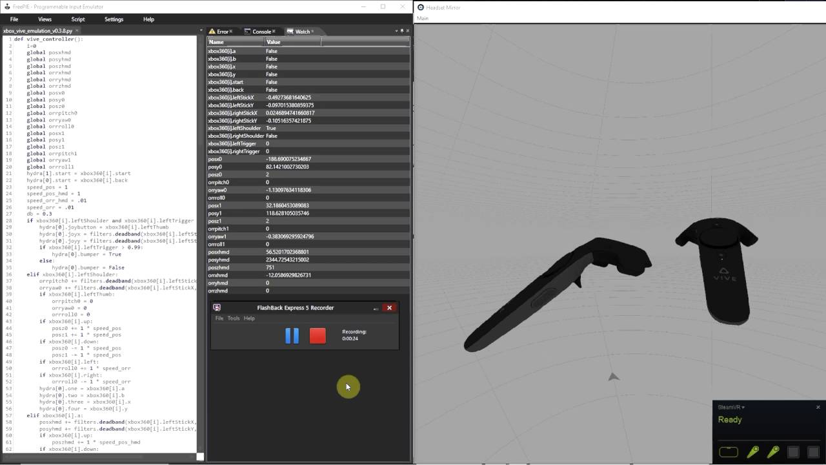
Task: Close the Watch tab
Action: tap(313, 31)
